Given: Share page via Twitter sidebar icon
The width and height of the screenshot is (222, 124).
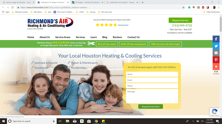Looking at the screenshot, I should 216,46.
